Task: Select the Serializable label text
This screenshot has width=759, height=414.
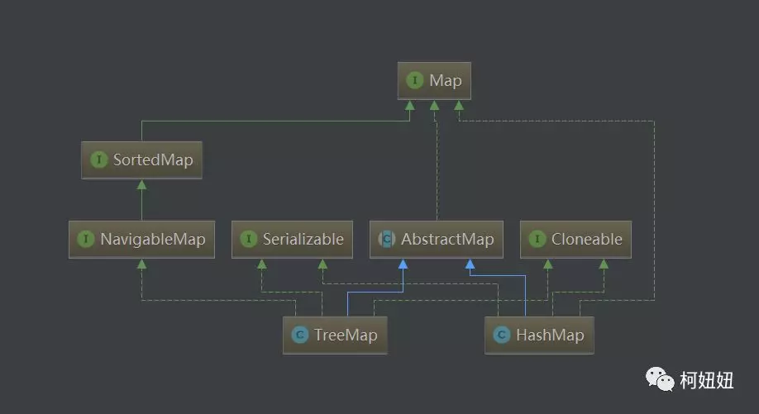Action: [x=303, y=239]
